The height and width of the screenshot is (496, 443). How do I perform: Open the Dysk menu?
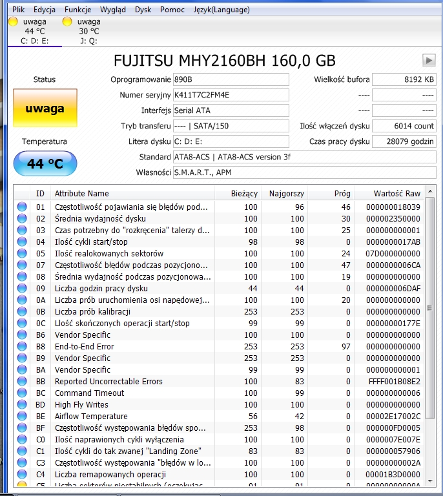(x=143, y=10)
